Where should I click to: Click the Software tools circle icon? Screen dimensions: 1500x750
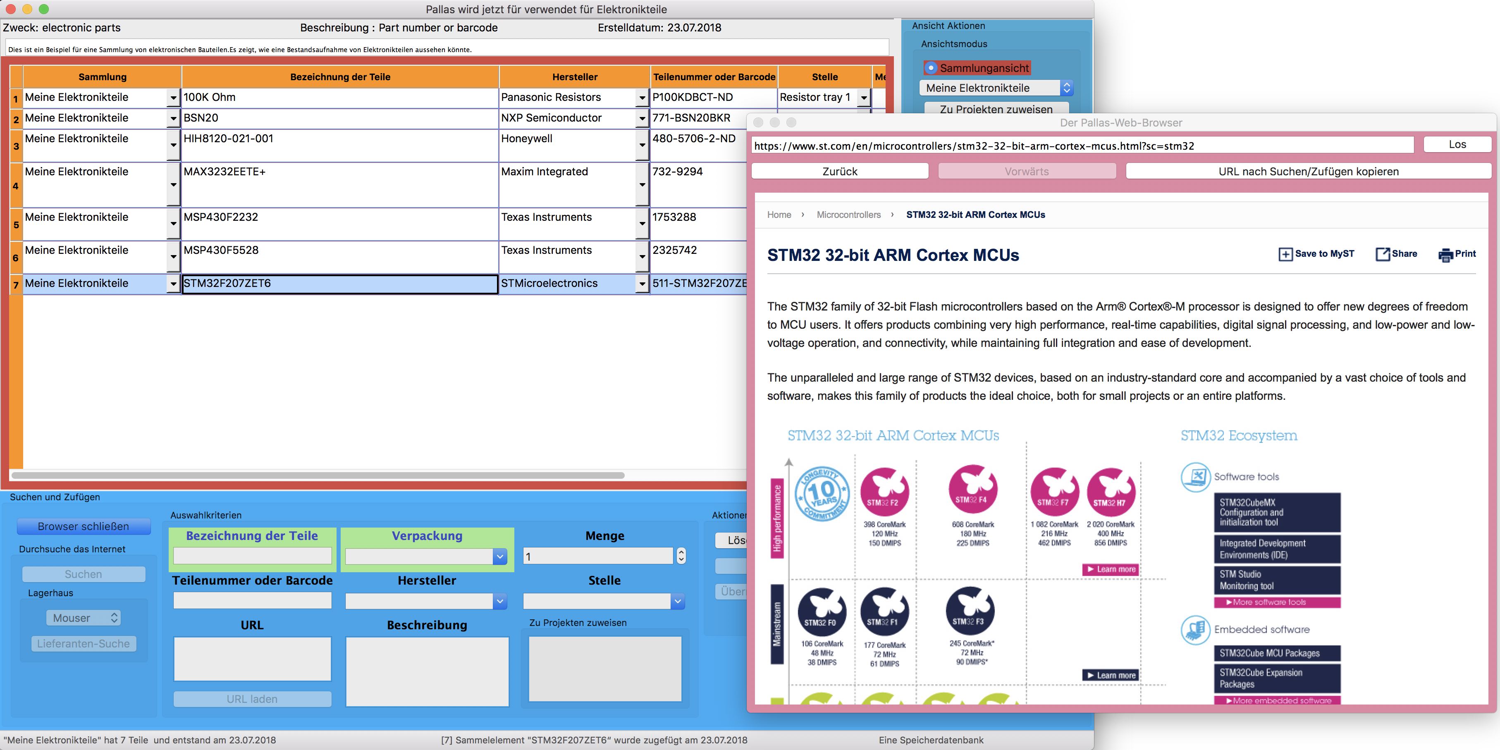point(1195,477)
